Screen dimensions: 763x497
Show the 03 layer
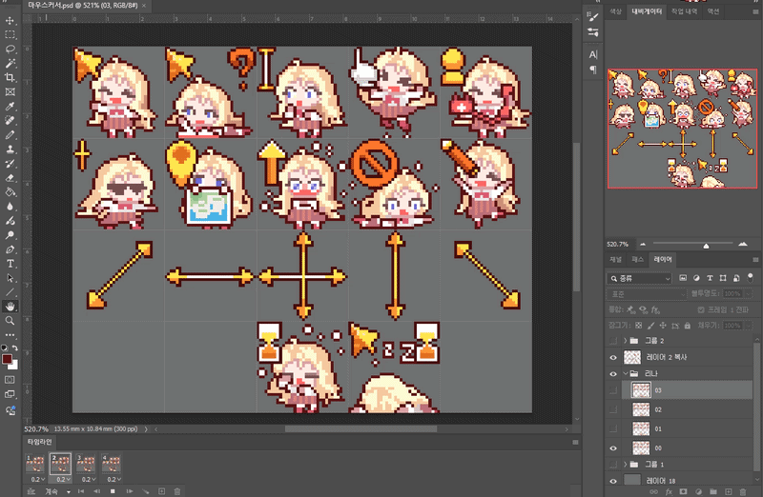(x=613, y=390)
